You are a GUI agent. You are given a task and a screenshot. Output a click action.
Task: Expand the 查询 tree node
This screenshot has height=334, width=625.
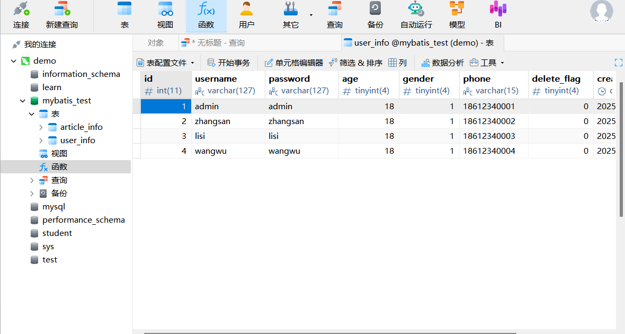[32, 180]
